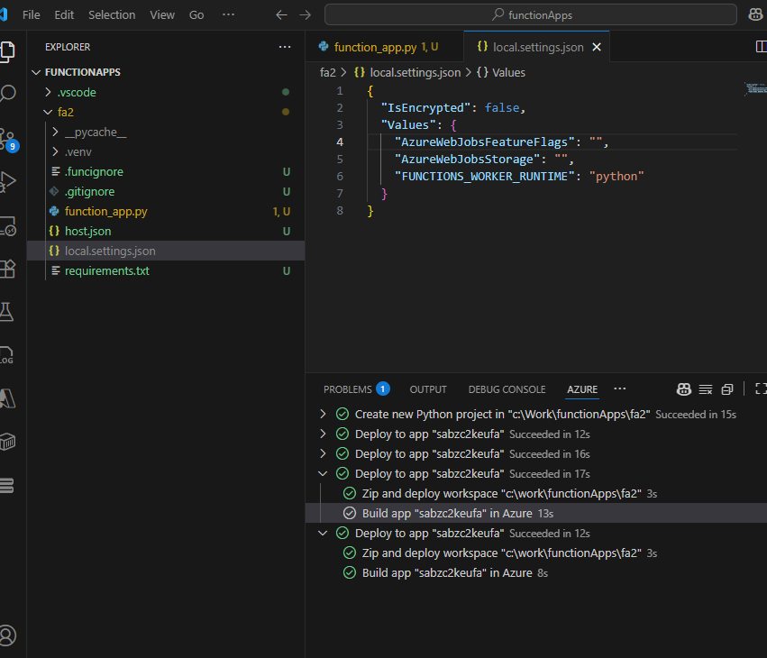Open the LOG viewer activity icon
Image resolution: width=767 pixels, height=658 pixels.
pyautogui.click(x=7, y=355)
